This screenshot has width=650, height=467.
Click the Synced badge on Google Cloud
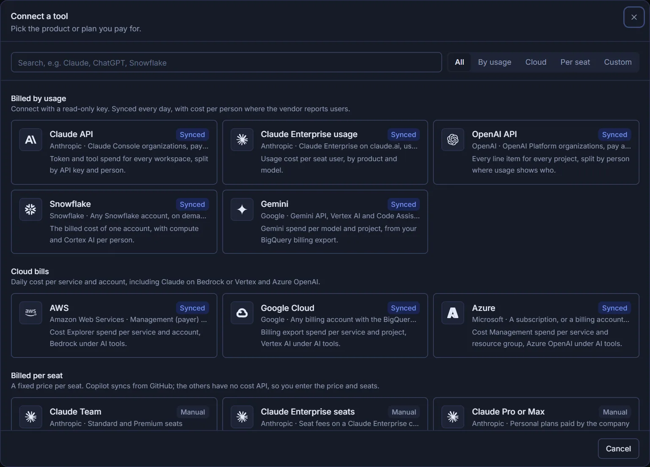coord(403,308)
